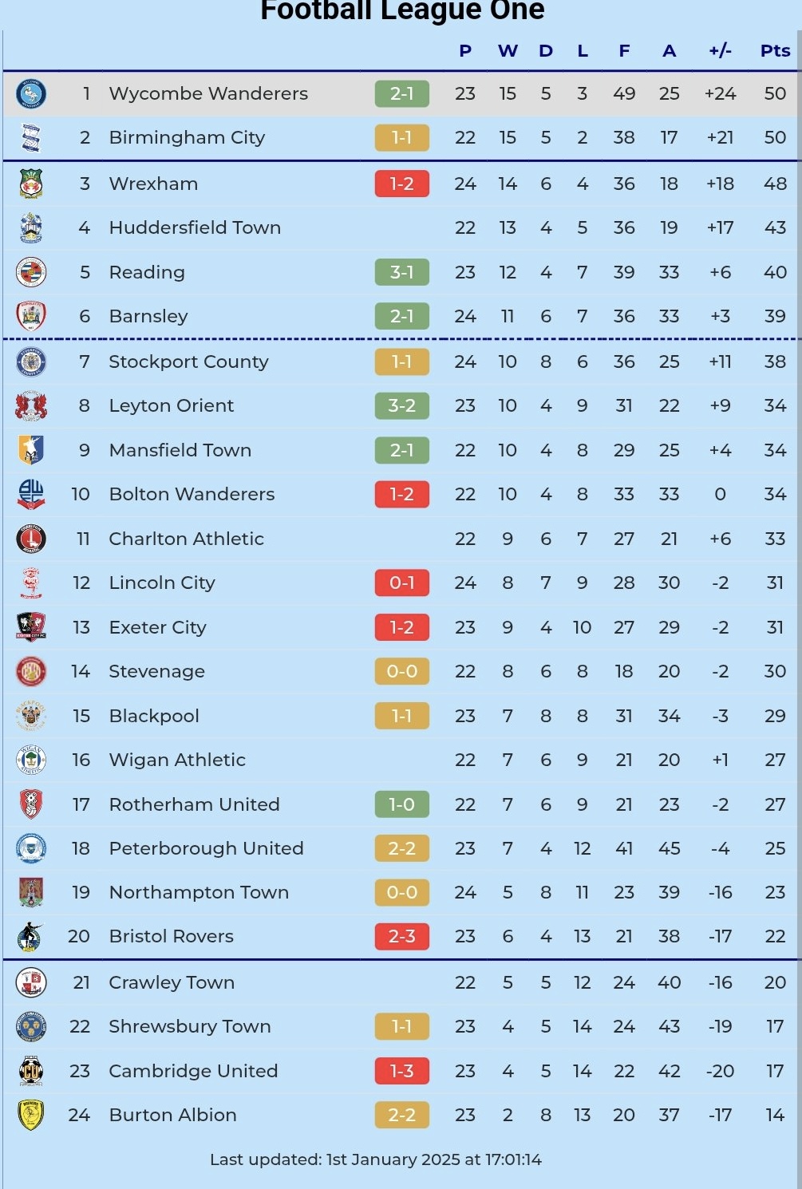Click the Burton Albion yellow badge
The width and height of the screenshot is (802, 1189).
[31, 1115]
